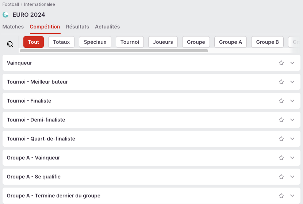The height and width of the screenshot is (204, 303).
Task: Expand Tournoi - Finaliste chevron
Action: click(292, 101)
